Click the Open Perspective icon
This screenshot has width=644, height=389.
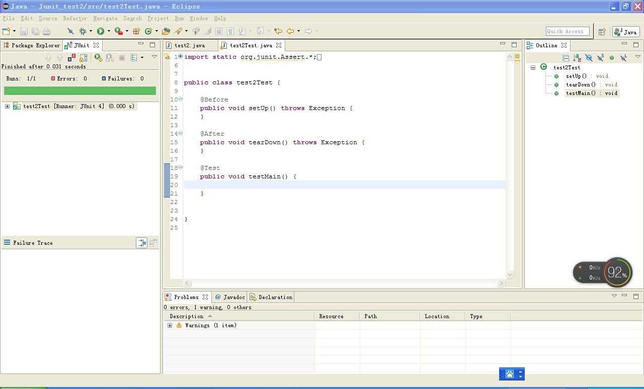coord(602,32)
